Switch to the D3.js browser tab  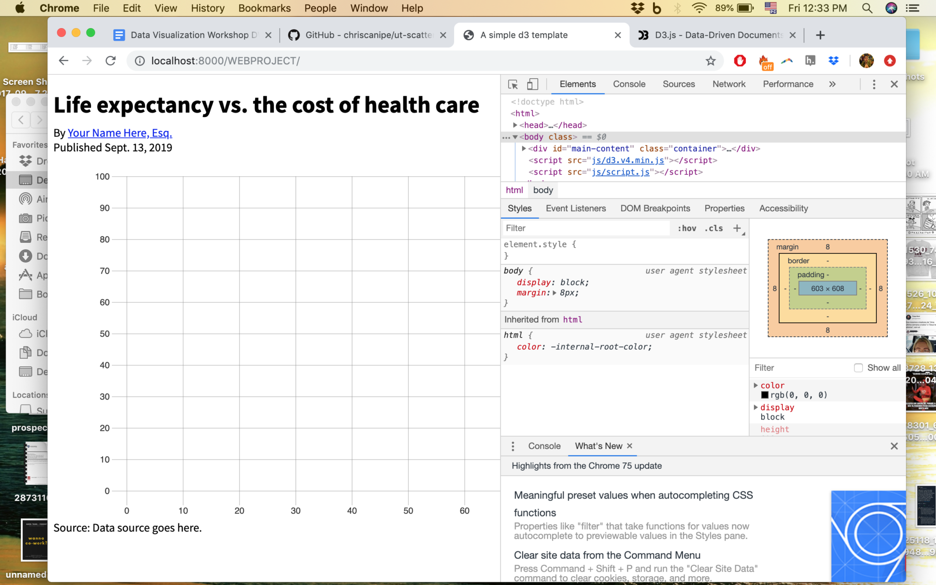(717, 35)
